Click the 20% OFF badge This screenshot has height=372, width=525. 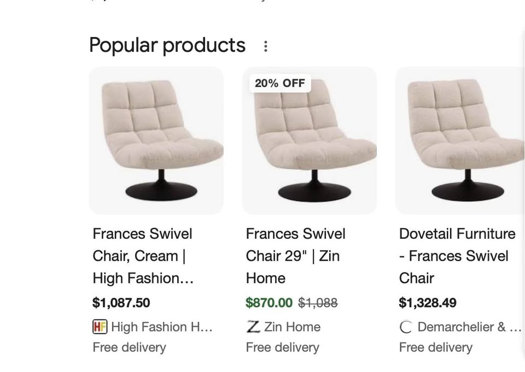click(280, 84)
